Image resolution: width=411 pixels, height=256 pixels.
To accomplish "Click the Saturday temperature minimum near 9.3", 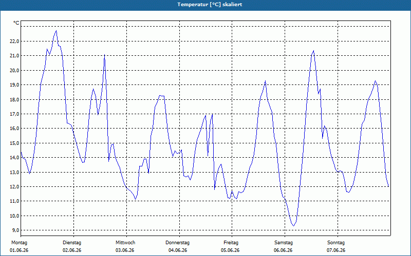I will tap(293, 226).
